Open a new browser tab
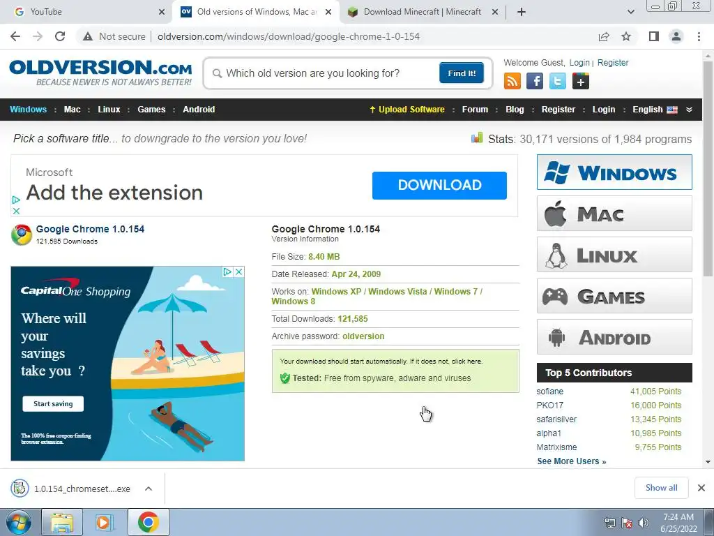The image size is (714, 536). pos(522,12)
